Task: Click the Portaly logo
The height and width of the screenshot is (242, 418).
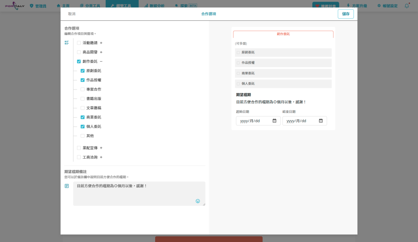Action: pyautogui.click(x=15, y=6)
